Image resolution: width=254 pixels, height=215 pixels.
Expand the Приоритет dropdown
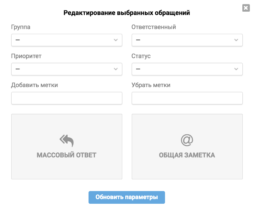tap(67, 69)
